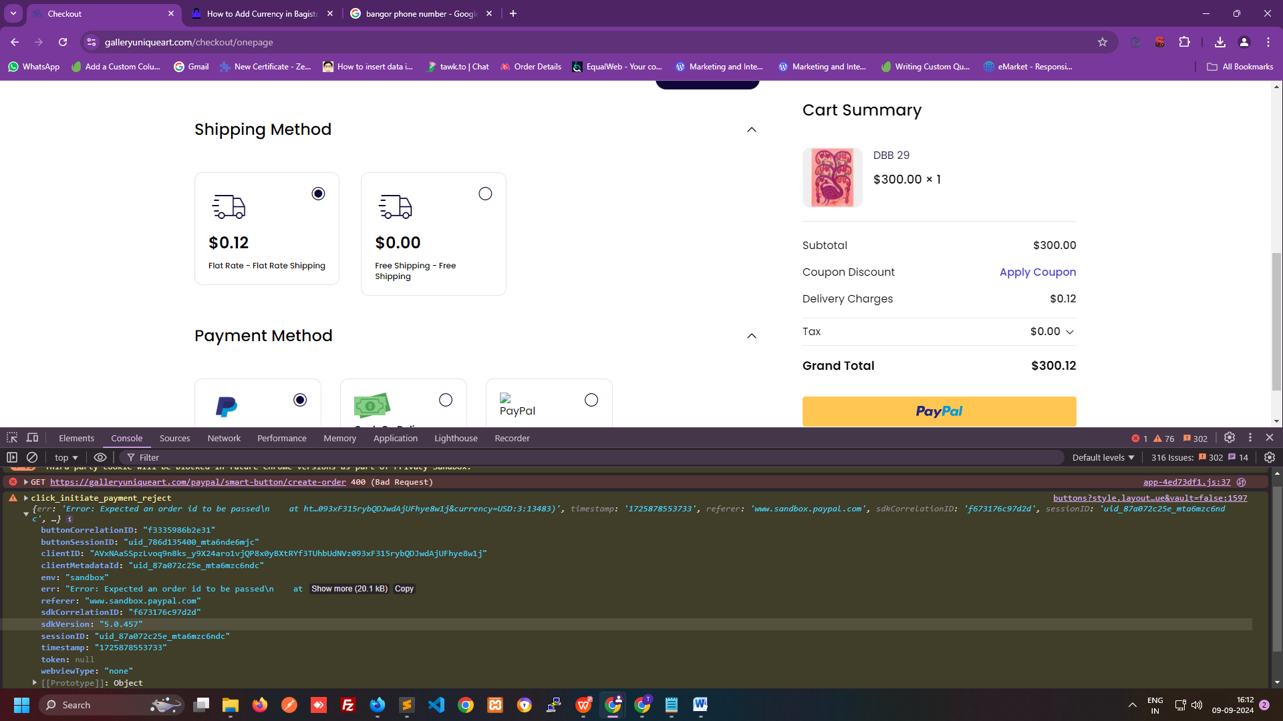
Task: Click the DBB 29 product thumbnail
Action: pos(832,178)
